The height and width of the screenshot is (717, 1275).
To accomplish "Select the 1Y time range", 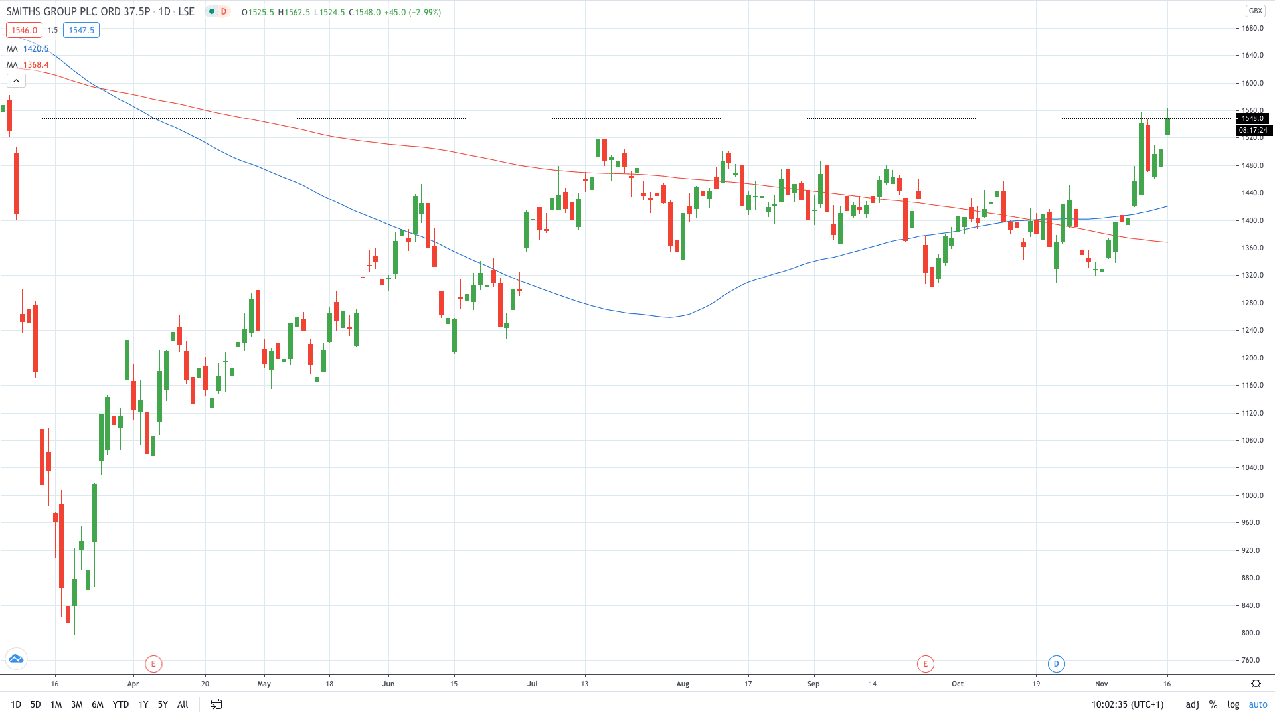I will coord(143,704).
